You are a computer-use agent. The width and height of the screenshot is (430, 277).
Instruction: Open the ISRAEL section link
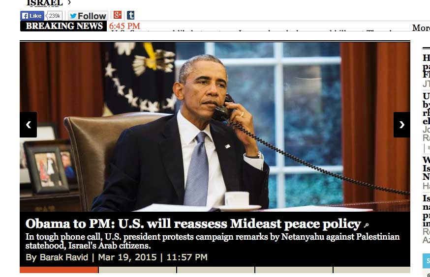tap(45, 3)
